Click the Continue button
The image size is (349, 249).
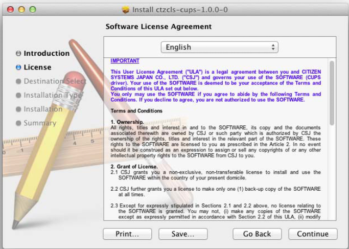click(x=313, y=234)
